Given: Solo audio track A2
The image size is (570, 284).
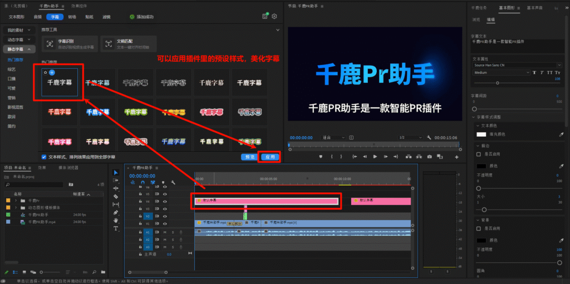Looking at the screenshot, I should [173, 240].
